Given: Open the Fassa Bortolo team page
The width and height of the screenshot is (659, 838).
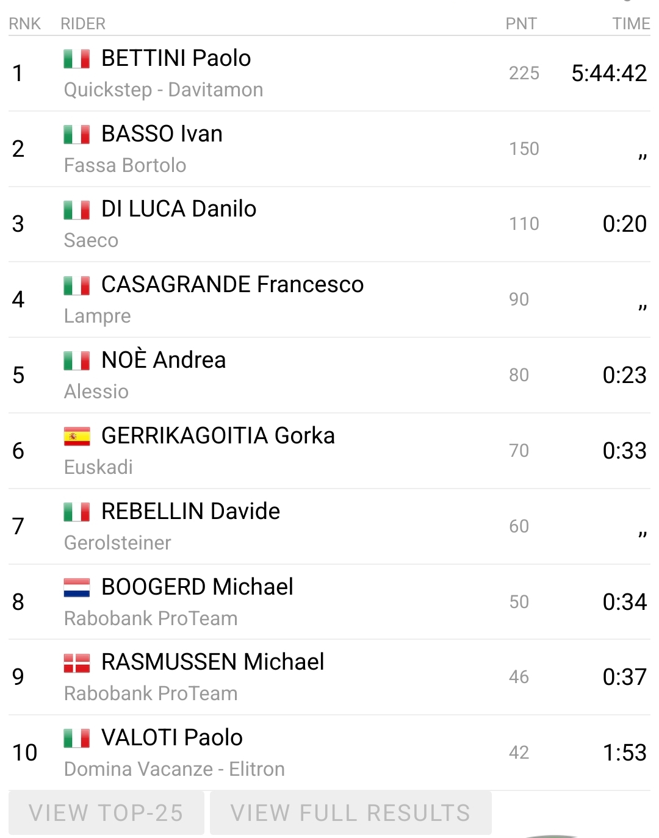Looking at the screenshot, I should coord(125,166).
